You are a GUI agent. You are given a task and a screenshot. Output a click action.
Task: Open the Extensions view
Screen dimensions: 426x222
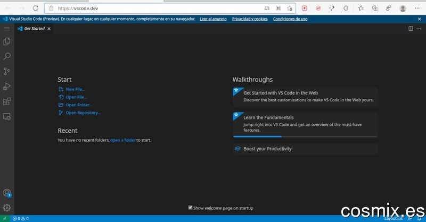(7, 101)
